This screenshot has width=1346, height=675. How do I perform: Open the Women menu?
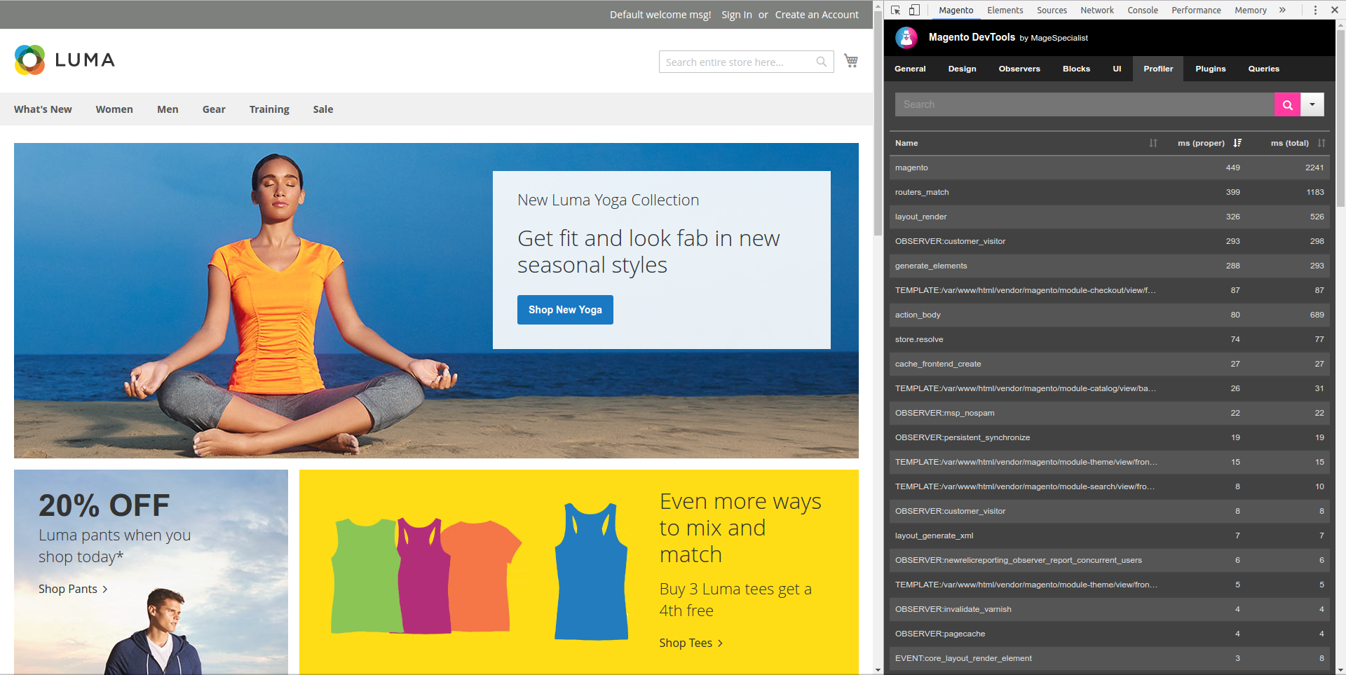click(x=114, y=109)
